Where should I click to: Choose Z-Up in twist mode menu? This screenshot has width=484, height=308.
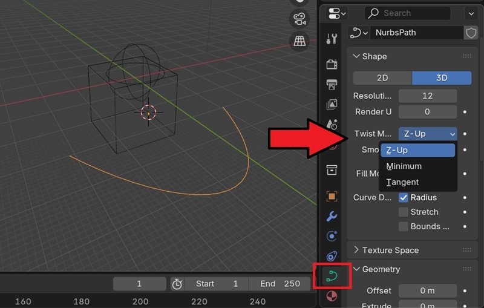click(x=417, y=150)
